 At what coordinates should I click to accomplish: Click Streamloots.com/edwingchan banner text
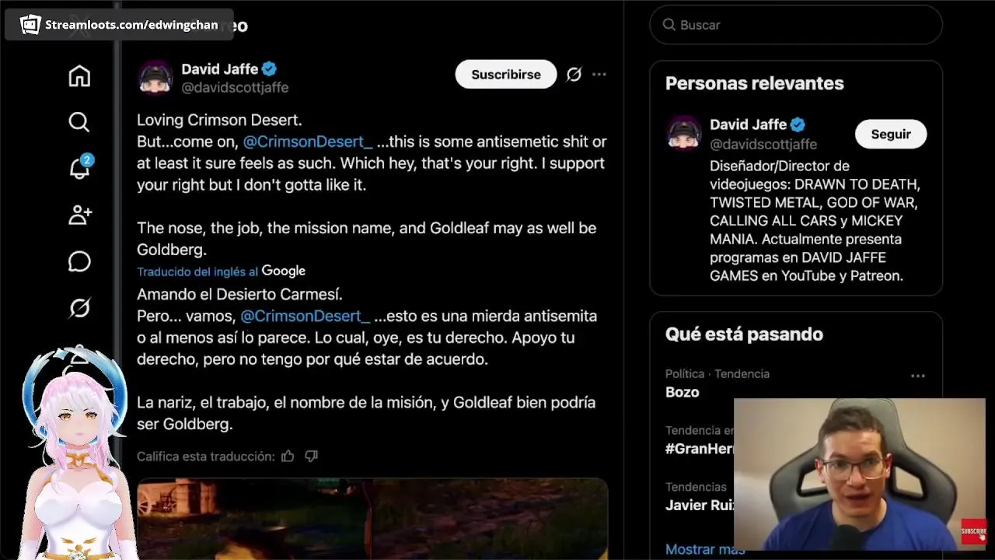tap(131, 25)
